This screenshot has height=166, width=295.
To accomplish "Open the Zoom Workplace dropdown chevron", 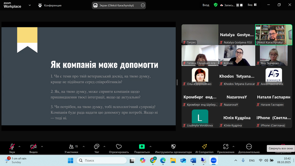I will pyautogui.click(x=30, y=5).
